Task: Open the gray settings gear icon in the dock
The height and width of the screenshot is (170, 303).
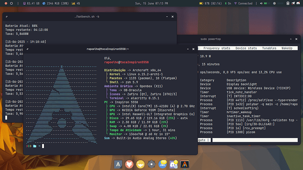Action: tap(151, 164)
